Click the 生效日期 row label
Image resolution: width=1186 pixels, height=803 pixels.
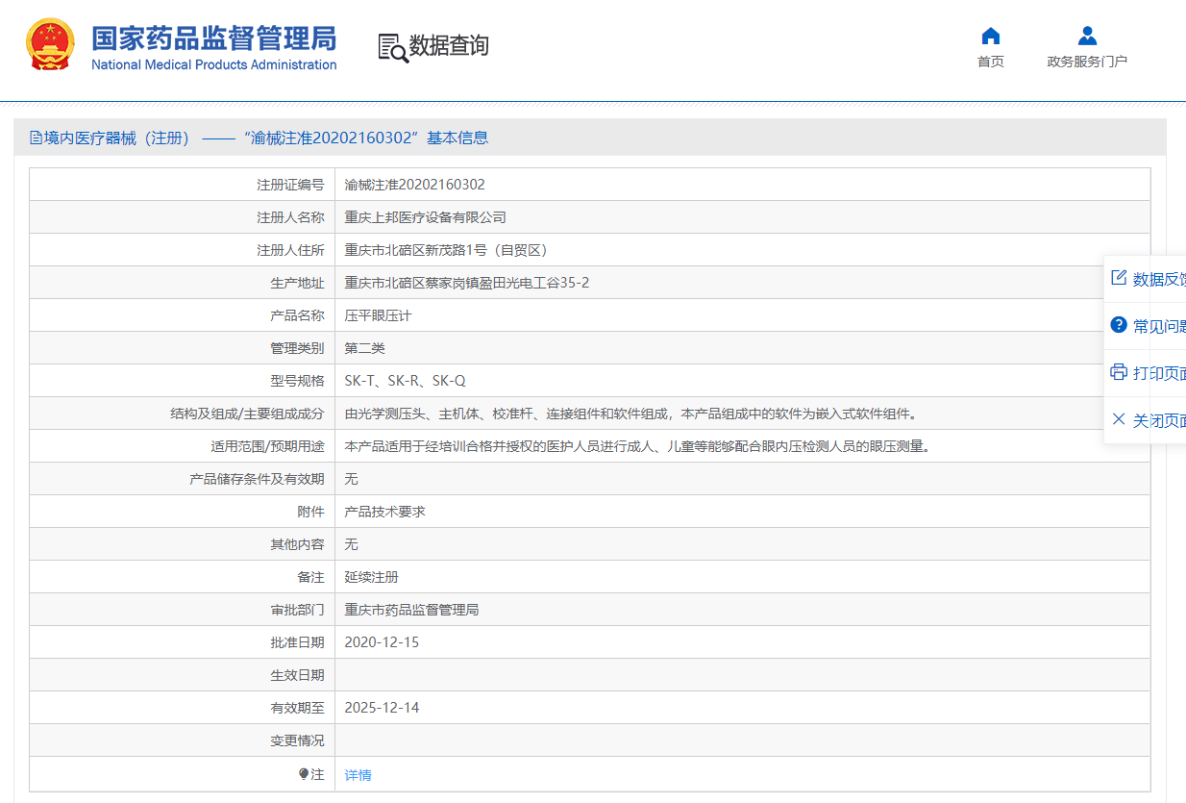297,675
